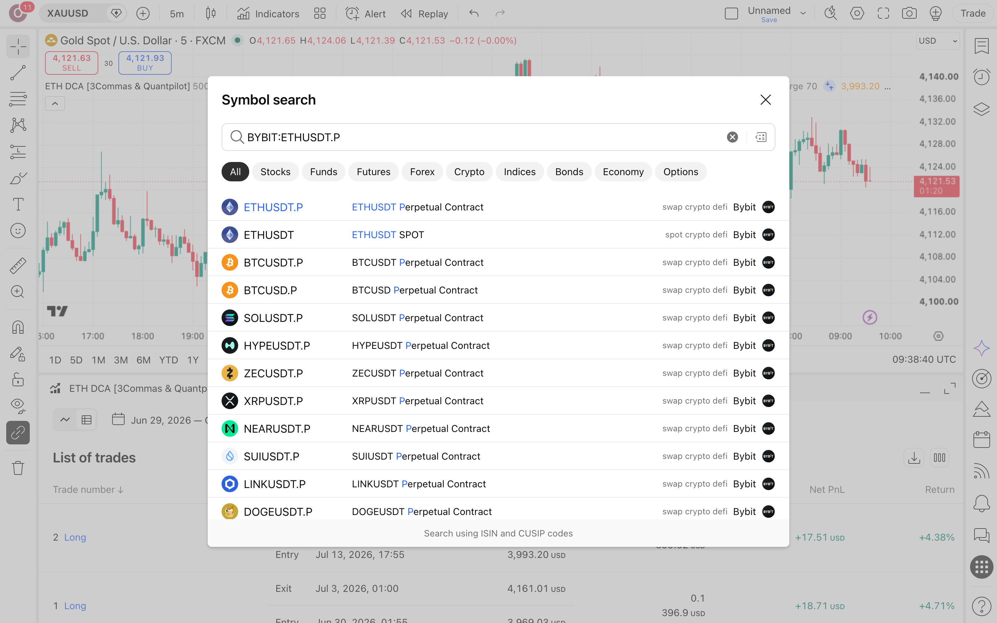The image size is (997, 623).
Task: Remove objects with trash icon
Action: [x=18, y=468]
